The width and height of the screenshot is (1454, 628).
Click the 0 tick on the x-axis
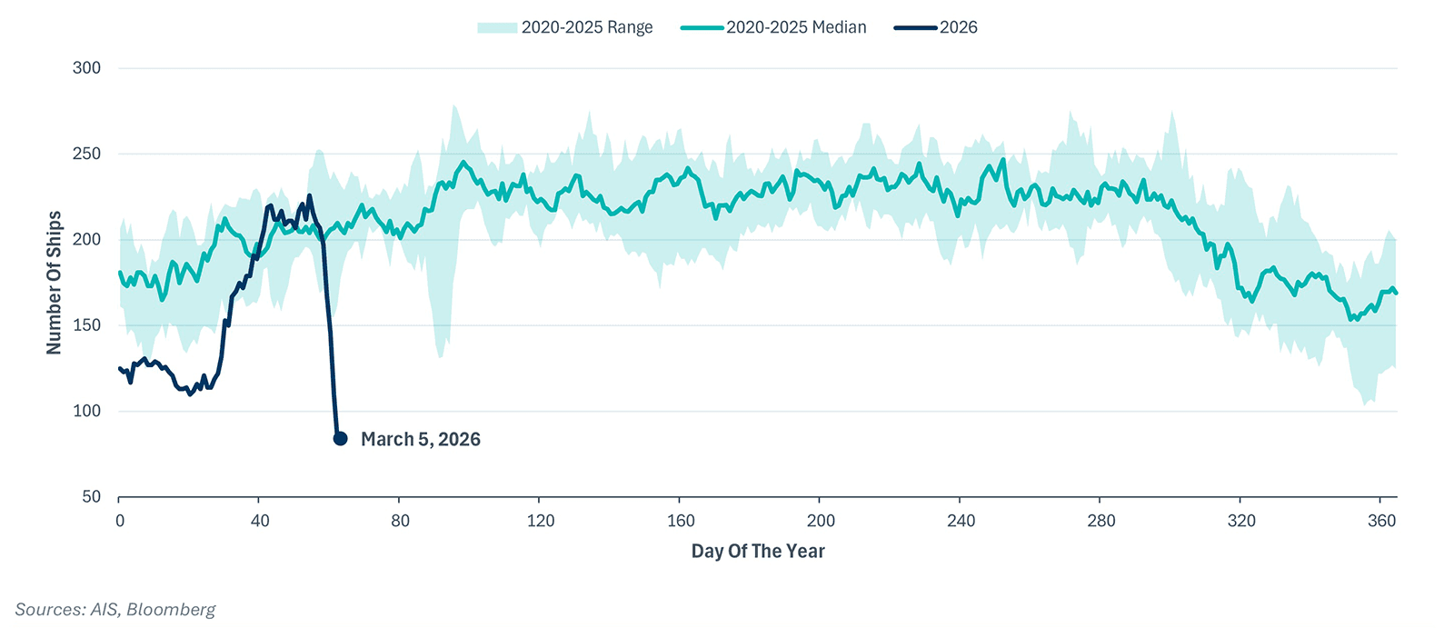(120, 521)
